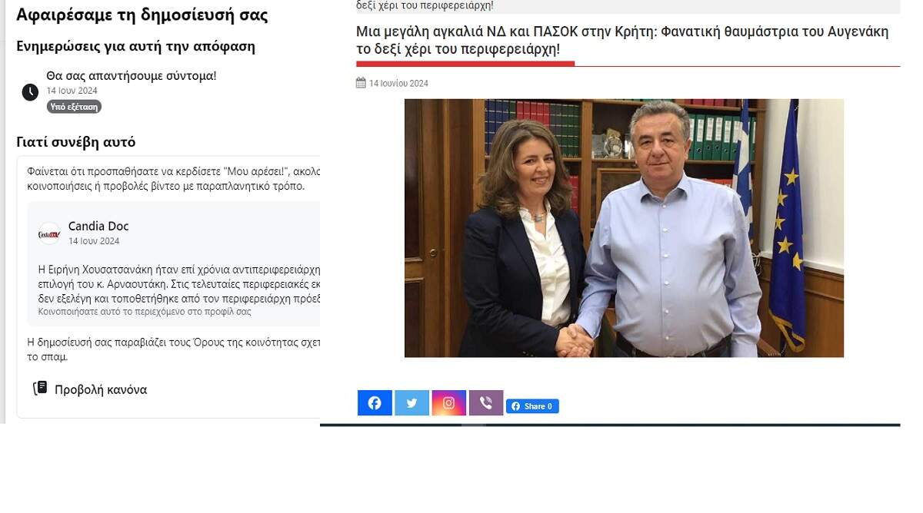Image resolution: width=923 pixels, height=513 pixels.
Task: Click the Θα σας απαντήσουμε σύντομα update
Action: click(132, 75)
